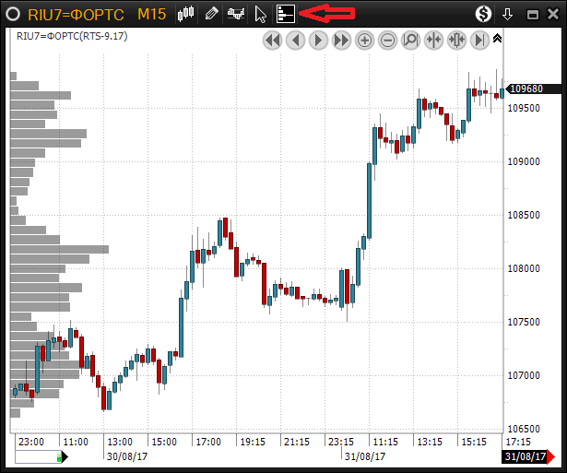Click the dollar sign trading icon
The width and height of the screenshot is (567, 473).
(x=483, y=14)
